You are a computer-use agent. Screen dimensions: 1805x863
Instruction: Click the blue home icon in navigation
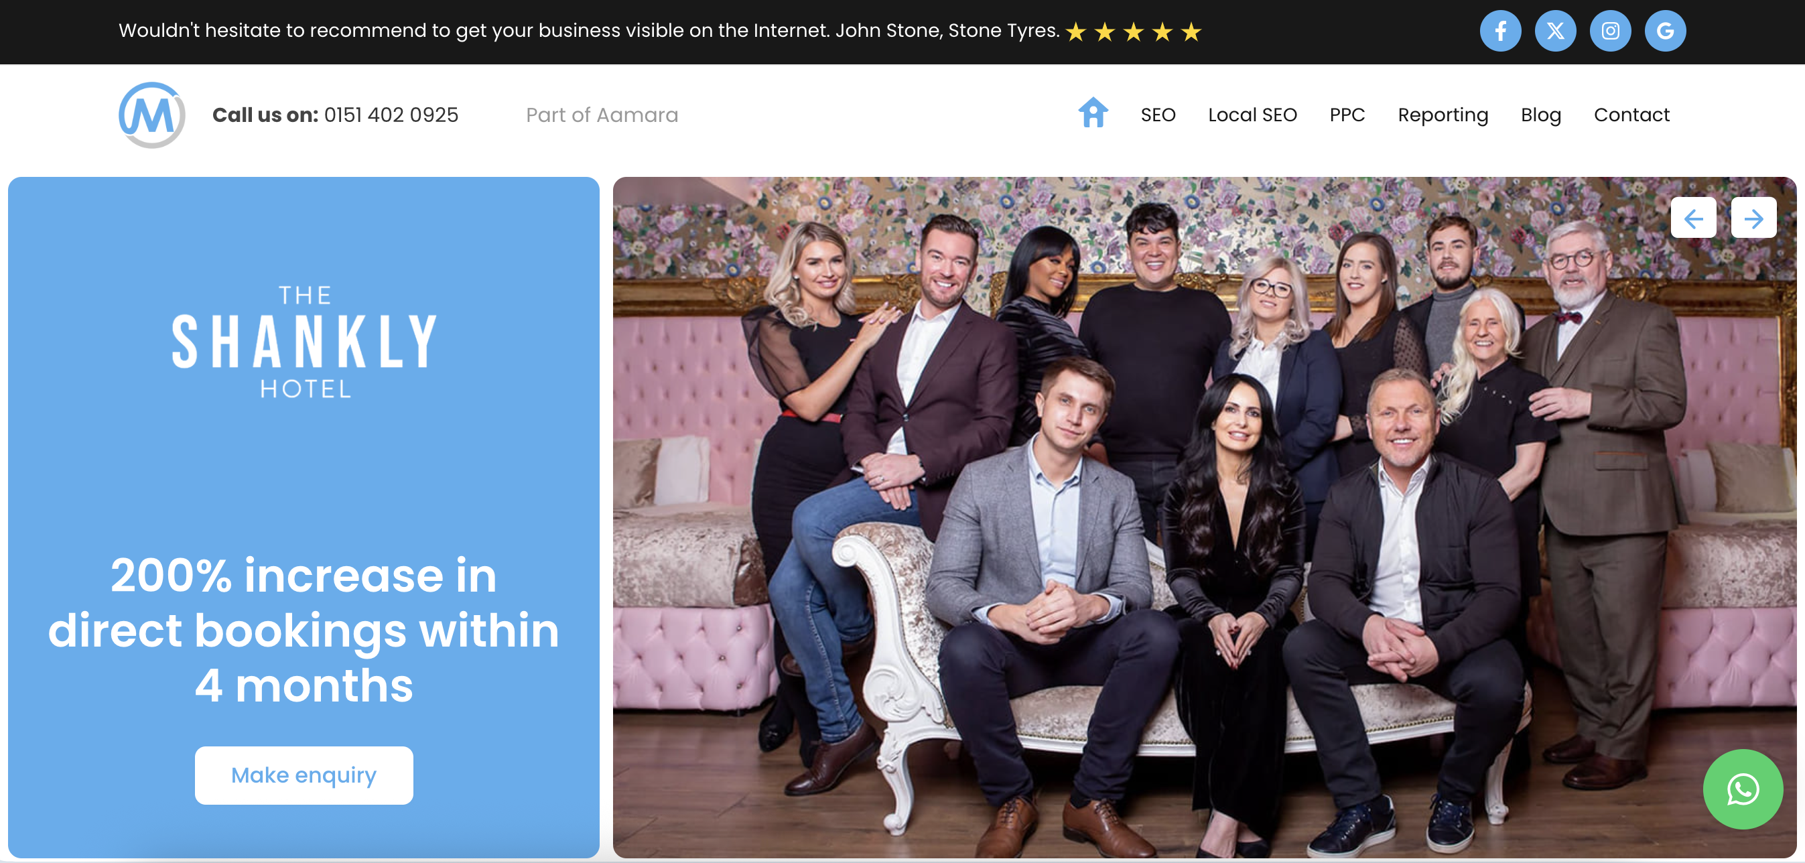tap(1093, 113)
